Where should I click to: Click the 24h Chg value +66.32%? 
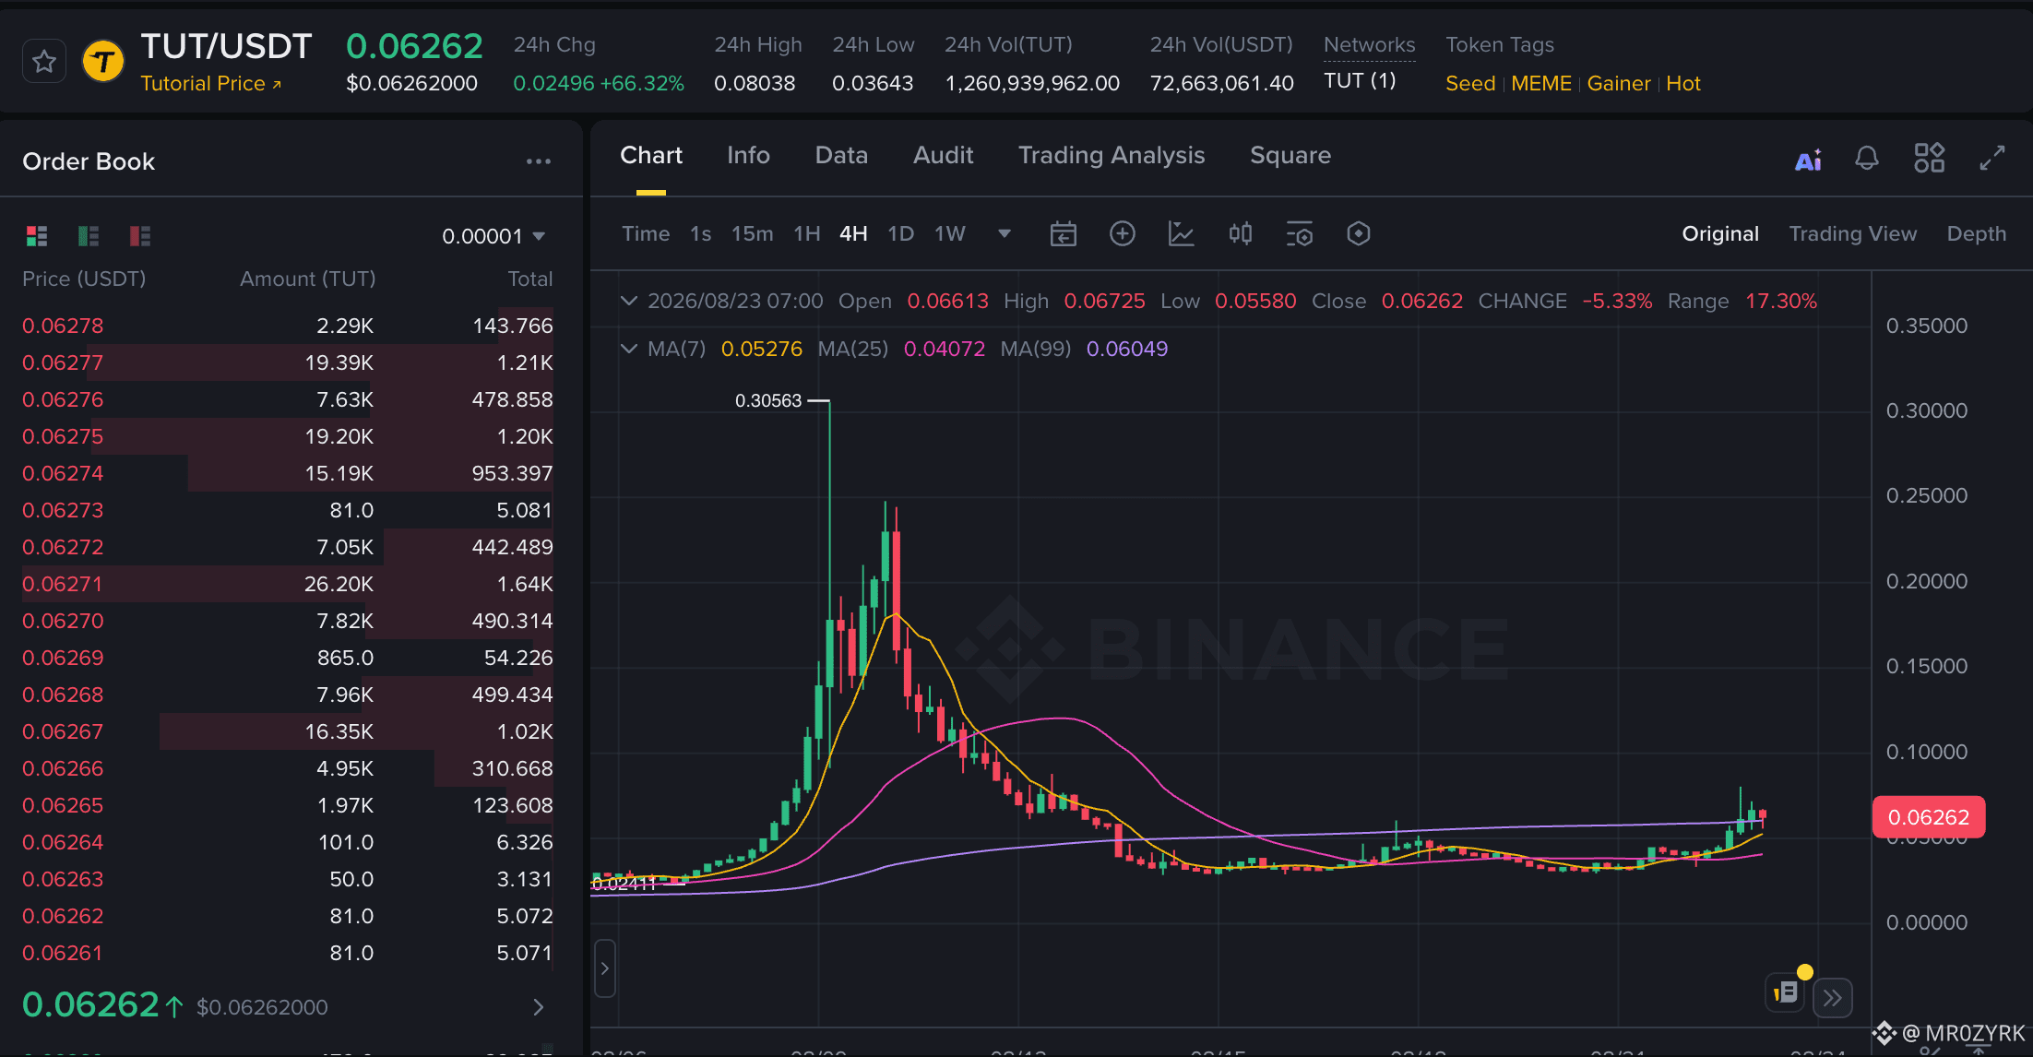click(x=642, y=84)
